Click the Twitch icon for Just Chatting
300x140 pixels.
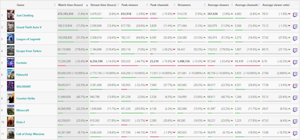pos(295,15)
